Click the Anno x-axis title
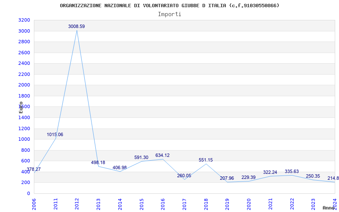The image size is (339, 212). [329, 208]
